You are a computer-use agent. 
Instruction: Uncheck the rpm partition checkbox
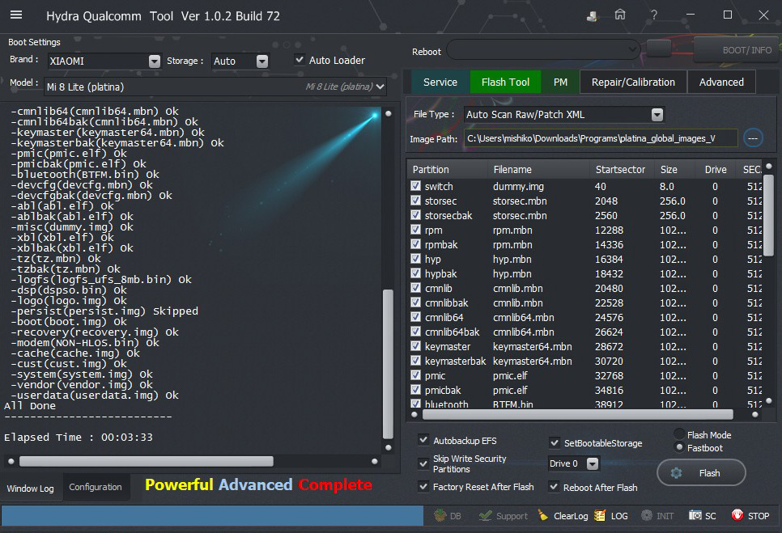point(415,230)
